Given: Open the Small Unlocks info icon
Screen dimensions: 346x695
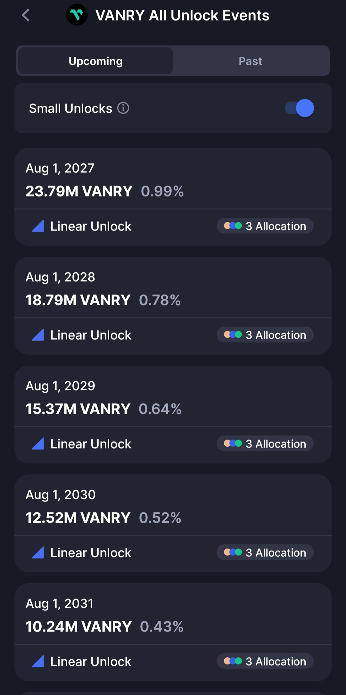Looking at the screenshot, I should (x=123, y=108).
